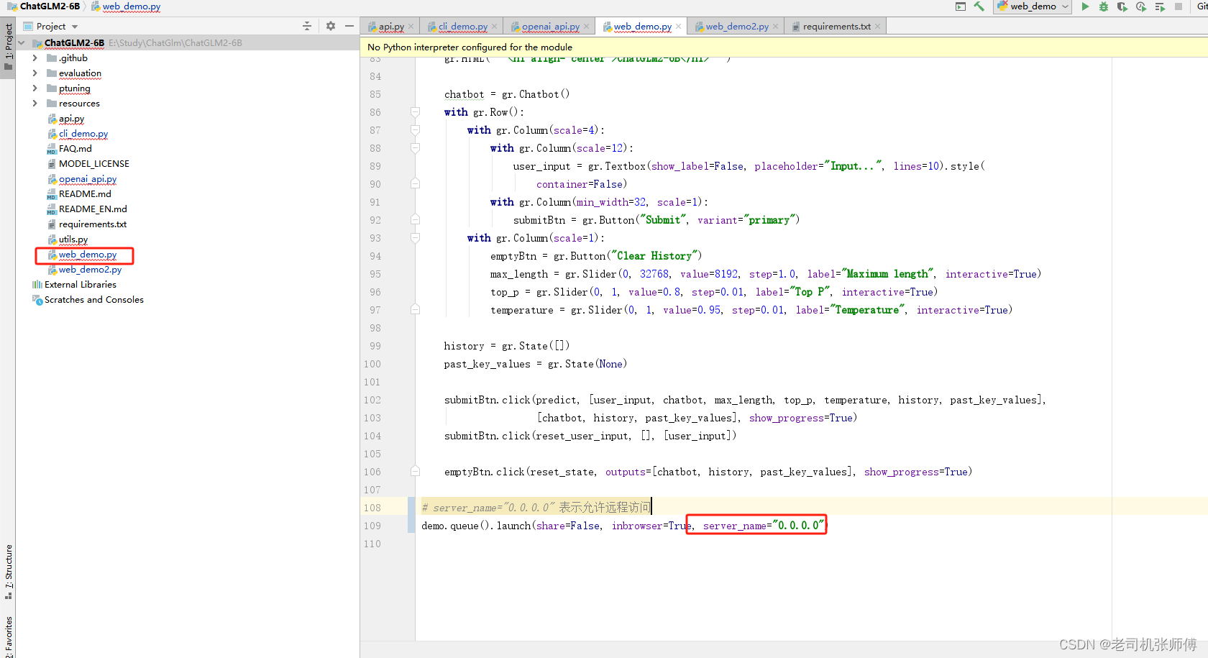Open the concurrency run icon with lines

coord(1160,6)
